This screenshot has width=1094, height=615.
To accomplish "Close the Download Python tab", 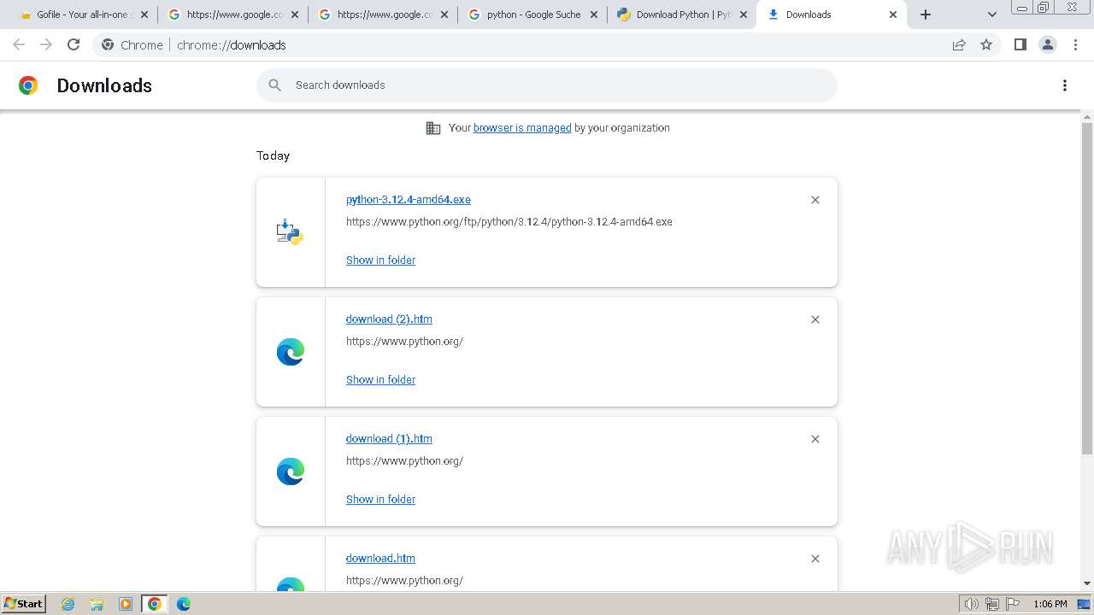I will [x=744, y=15].
